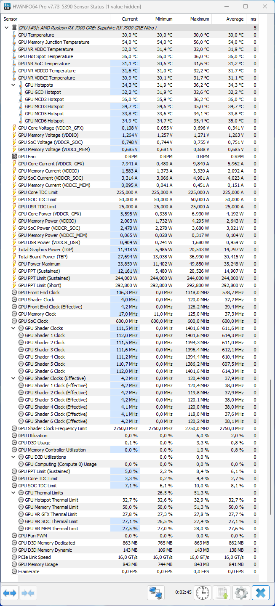Click the Maximum column header

coord(193,19)
